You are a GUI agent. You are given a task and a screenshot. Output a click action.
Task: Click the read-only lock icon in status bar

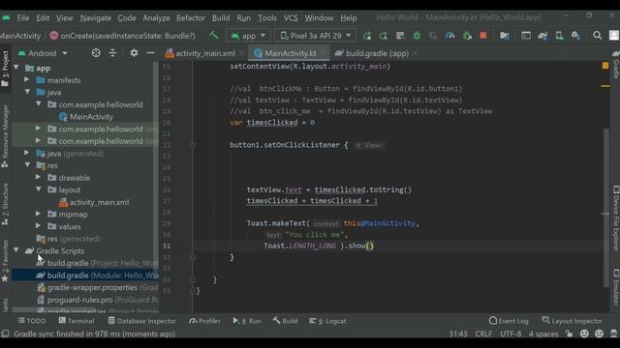coord(569,333)
